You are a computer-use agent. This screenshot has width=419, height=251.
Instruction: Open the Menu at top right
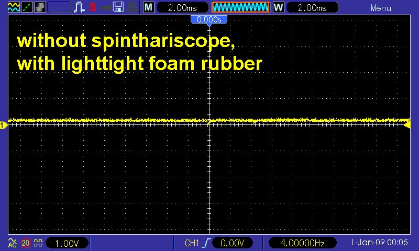click(x=381, y=8)
